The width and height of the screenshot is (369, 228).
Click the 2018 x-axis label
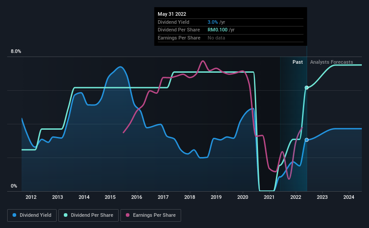click(190, 197)
